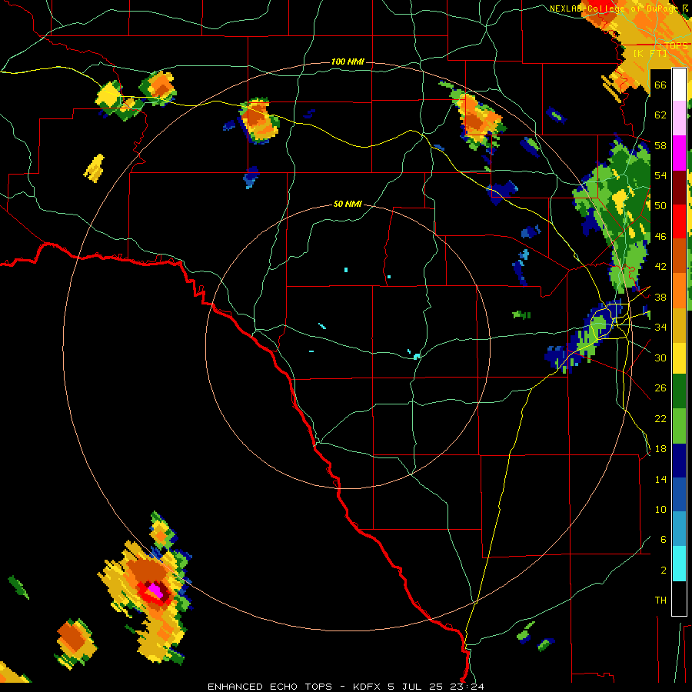This screenshot has height=692, width=692.
Task: Click the '50' legend value
Action: pos(660,206)
